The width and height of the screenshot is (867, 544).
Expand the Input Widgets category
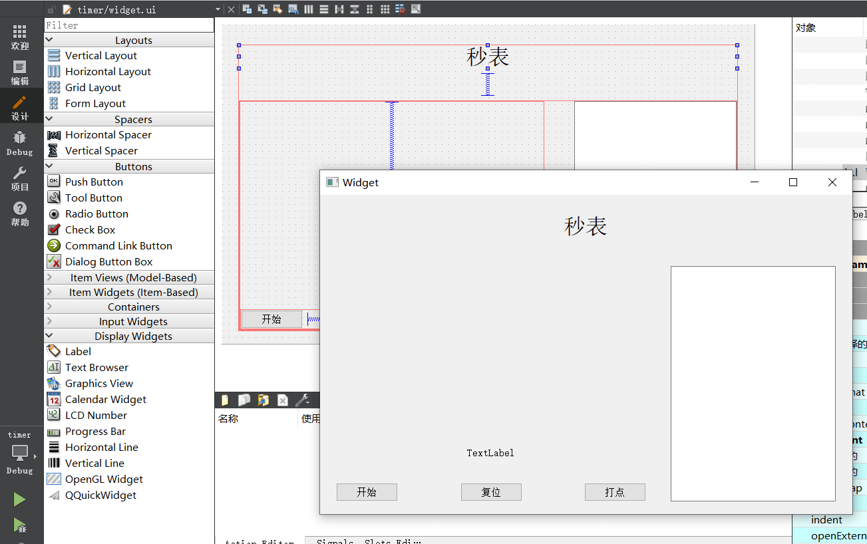129,321
